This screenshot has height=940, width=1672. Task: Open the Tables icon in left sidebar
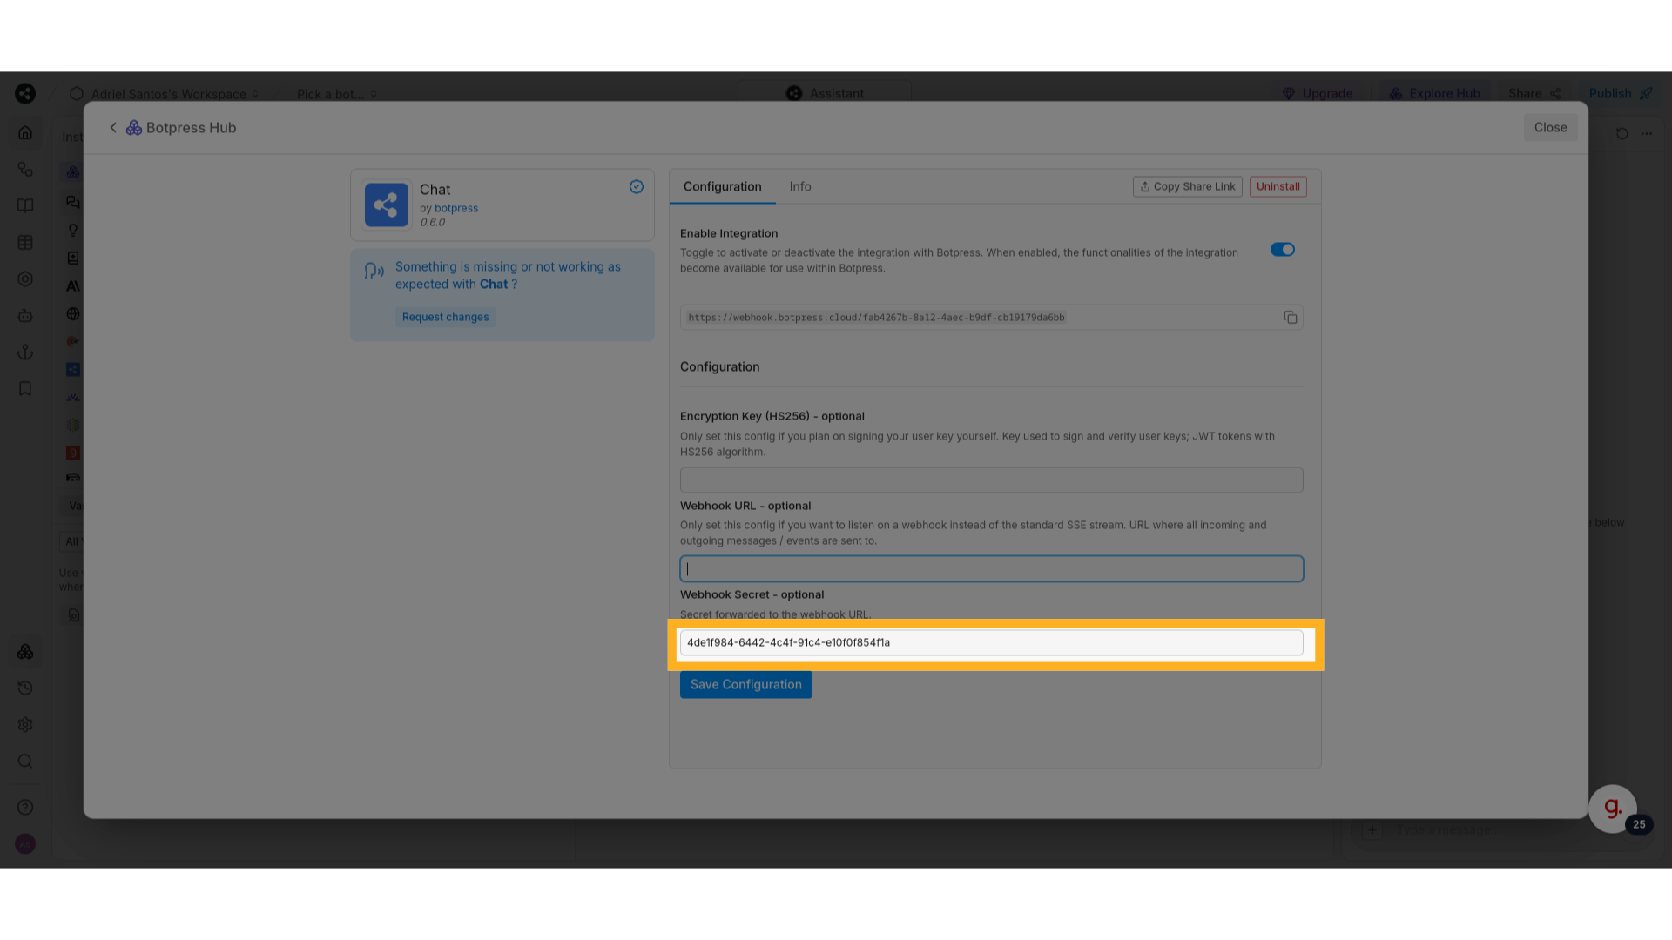pos(25,242)
